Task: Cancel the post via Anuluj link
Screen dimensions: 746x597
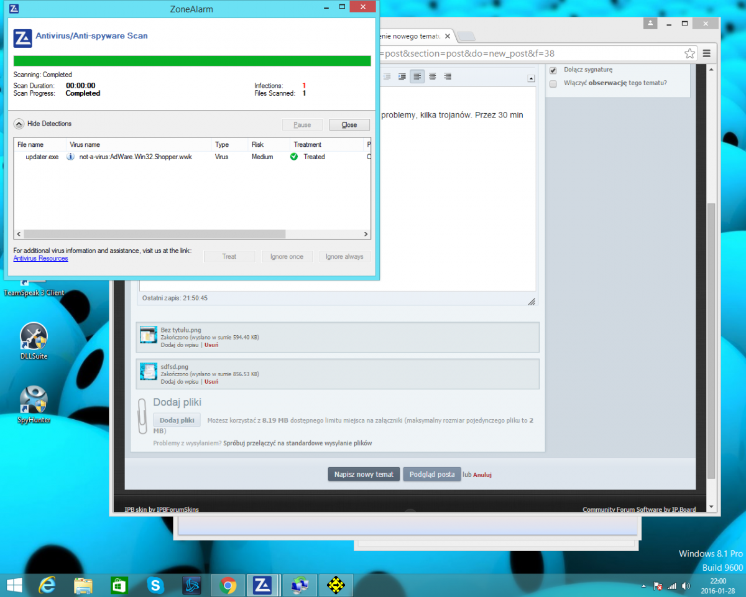Action: pyautogui.click(x=482, y=474)
